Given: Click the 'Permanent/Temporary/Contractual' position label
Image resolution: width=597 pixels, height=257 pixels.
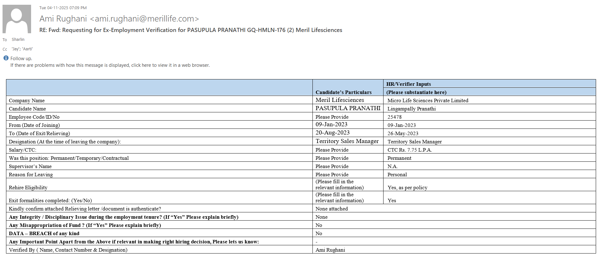Looking at the screenshot, I should (69, 158).
